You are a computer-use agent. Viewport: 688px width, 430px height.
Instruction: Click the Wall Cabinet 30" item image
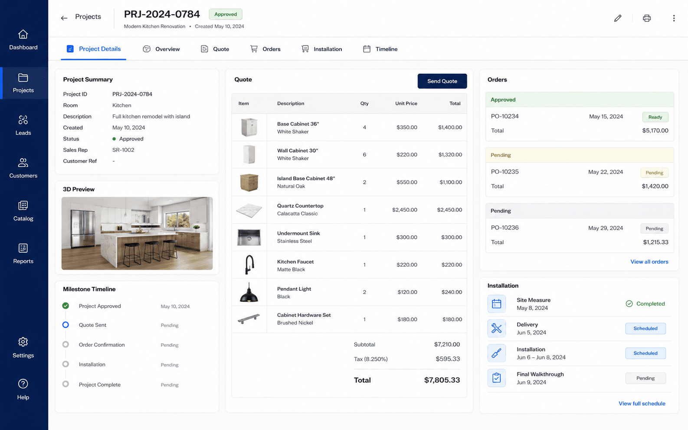[x=249, y=155]
